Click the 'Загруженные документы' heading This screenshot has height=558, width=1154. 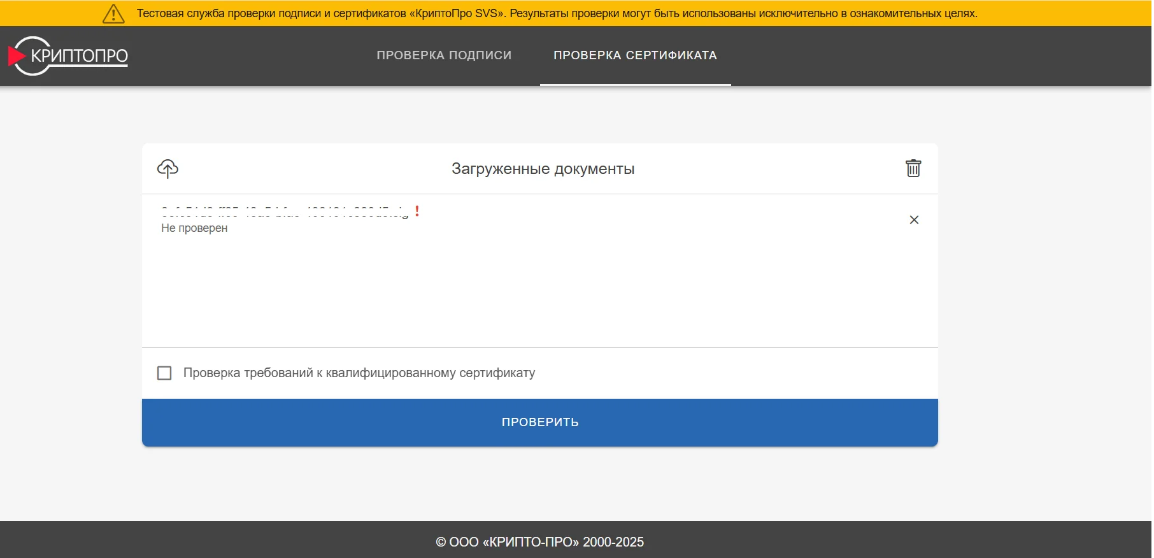(543, 169)
